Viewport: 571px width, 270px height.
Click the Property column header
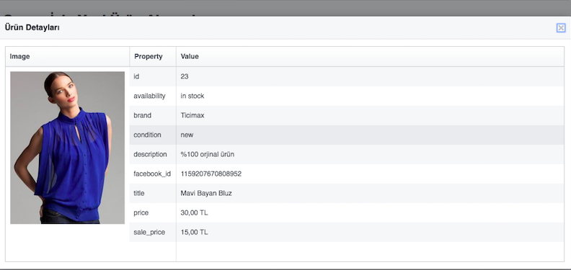(x=149, y=56)
